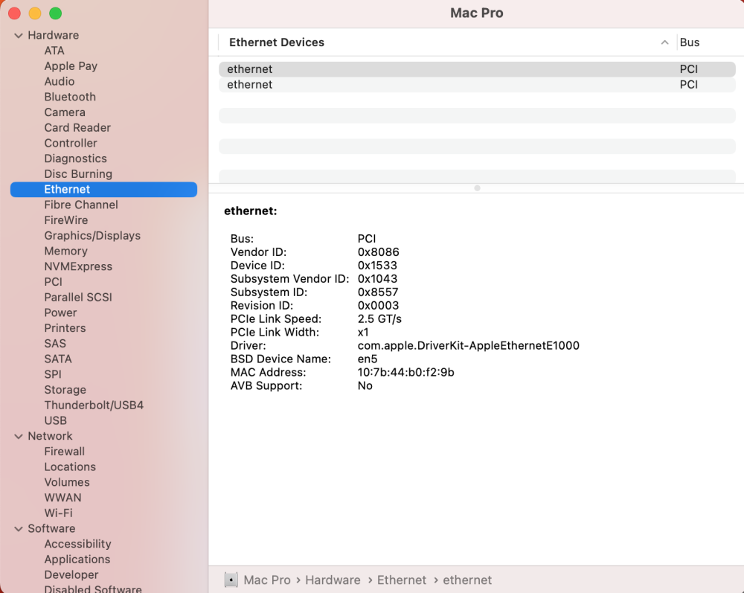744x593 pixels.
Task: Select Developer under Software
Action: coord(71,575)
